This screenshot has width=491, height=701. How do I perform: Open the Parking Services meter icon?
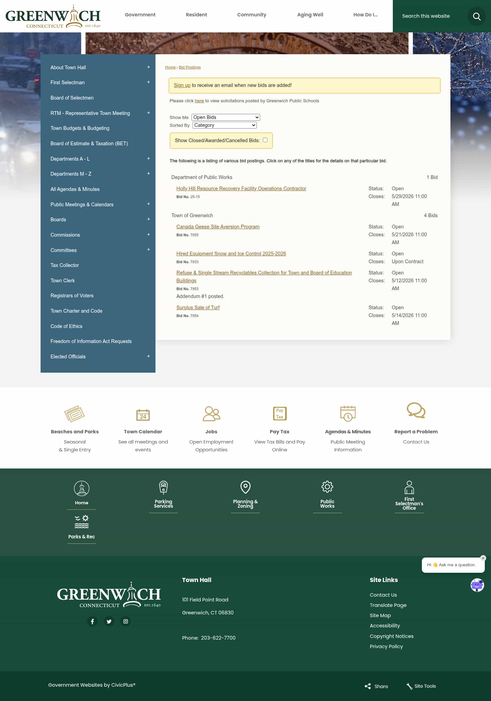point(163,488)
